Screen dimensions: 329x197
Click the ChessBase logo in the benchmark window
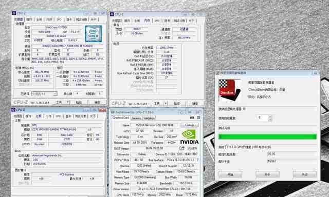pyautogui.click(x=230, y=90)
